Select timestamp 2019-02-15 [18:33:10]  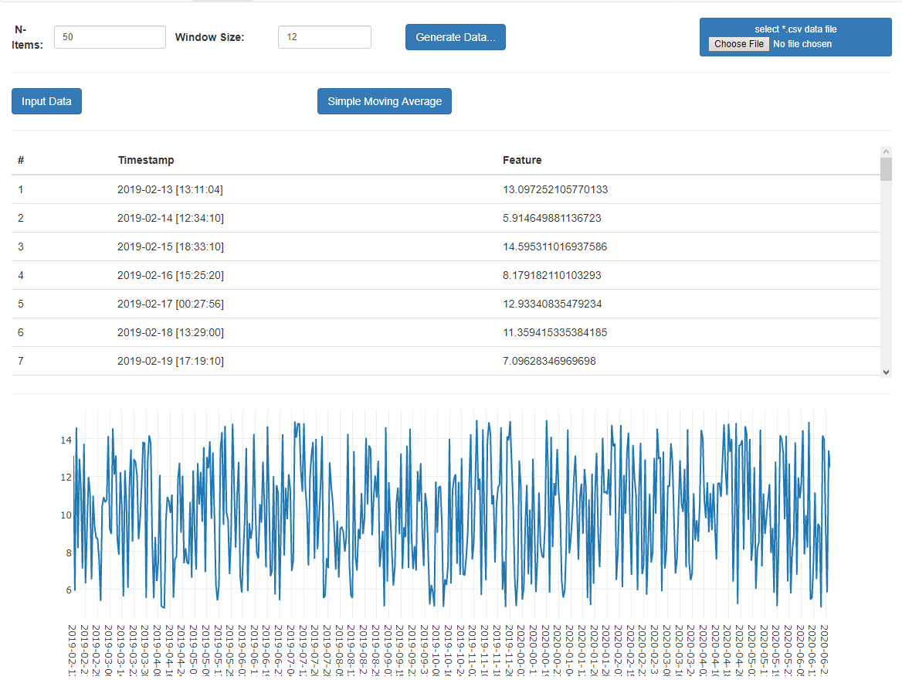click(170, 246)
